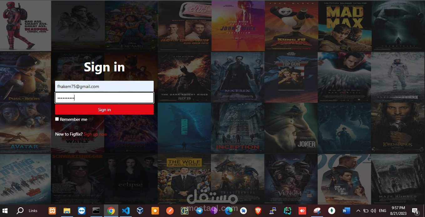Focus the password input field
The width and height of the screenshot is (425, 217).
coord(104,98)
